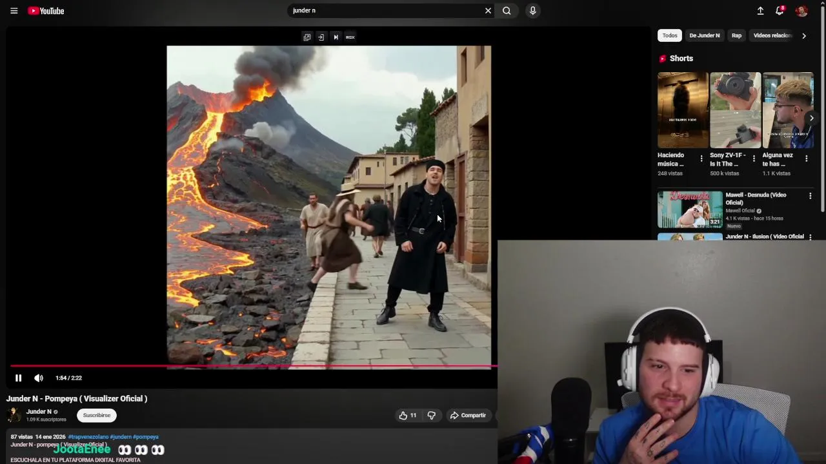Open the upload/create icon in header
Viewport: 826px width, 464px height.
click(x=760, y=11)
